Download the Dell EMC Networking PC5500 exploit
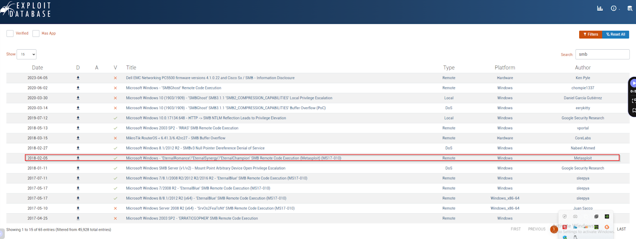 [78, 78]
